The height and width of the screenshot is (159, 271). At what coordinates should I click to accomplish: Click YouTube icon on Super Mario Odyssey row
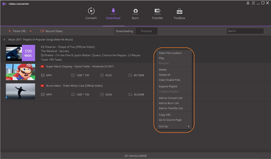point(42,66)
